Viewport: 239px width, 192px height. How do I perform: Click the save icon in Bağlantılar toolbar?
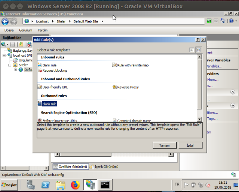(x=12, y=44)
